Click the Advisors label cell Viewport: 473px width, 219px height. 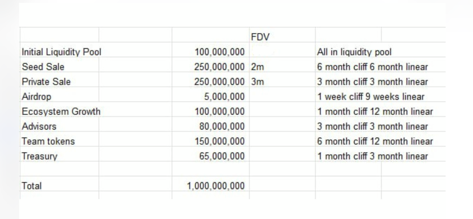[39, 127]
